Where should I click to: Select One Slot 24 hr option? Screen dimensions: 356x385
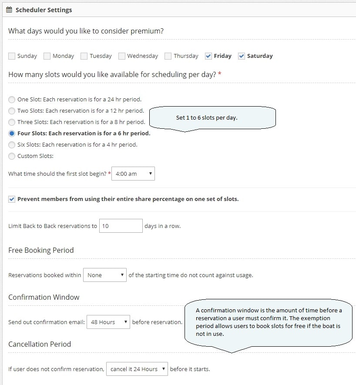tap(12, 99)
